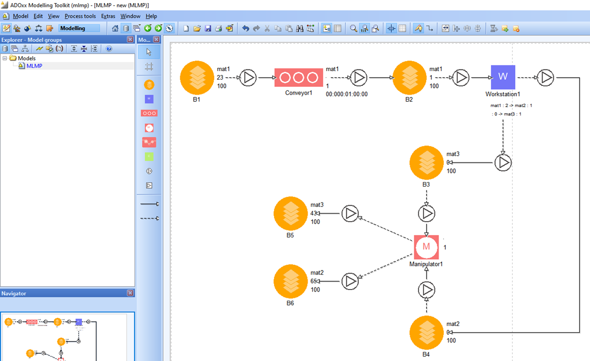The height and width of the screenshot is (361, 590).
Task: Select the Conveyor element in the palette
Action: [x=149, y=113]
